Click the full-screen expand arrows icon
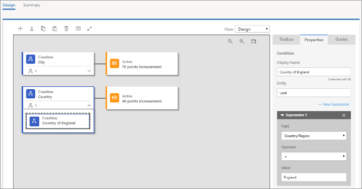This screenshot has width=362, height=189. pos(89,29)
